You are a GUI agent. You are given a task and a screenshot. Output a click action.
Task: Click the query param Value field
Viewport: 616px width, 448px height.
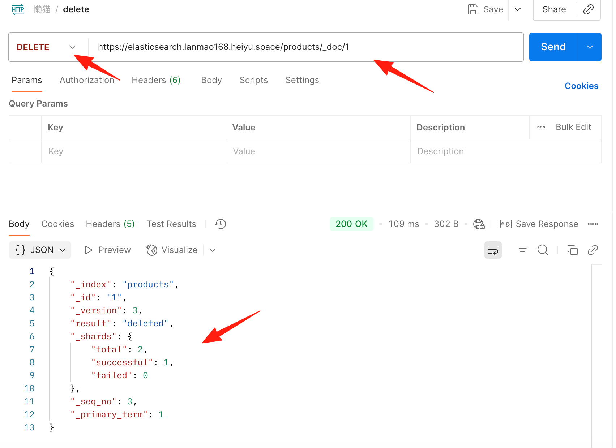click(318, 151)
